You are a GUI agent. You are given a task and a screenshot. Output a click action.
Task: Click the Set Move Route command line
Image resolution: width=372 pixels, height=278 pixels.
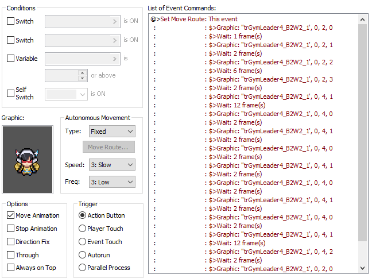tap(194, 19)
